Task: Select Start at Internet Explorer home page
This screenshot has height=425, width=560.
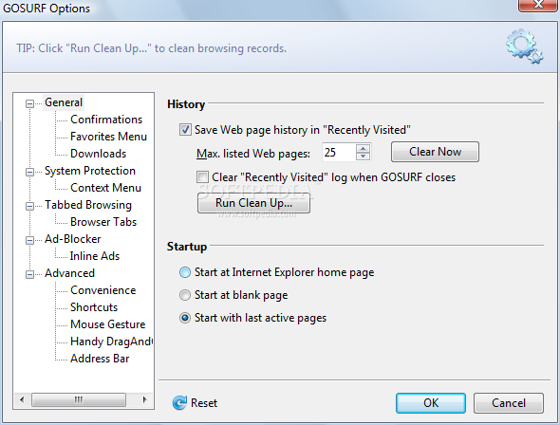Action: 185,272
